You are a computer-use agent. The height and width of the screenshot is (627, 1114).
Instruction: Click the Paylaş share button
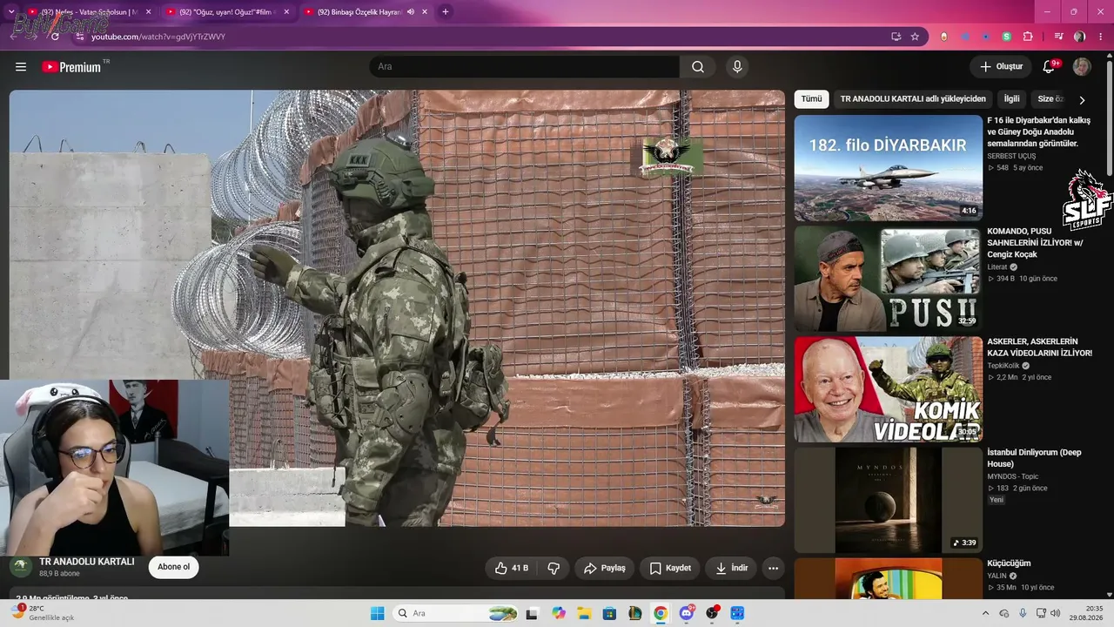604,568
